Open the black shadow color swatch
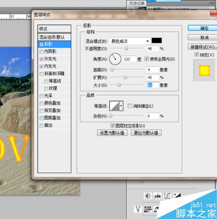This screenshot has width=217, height=219. point(157,41)
